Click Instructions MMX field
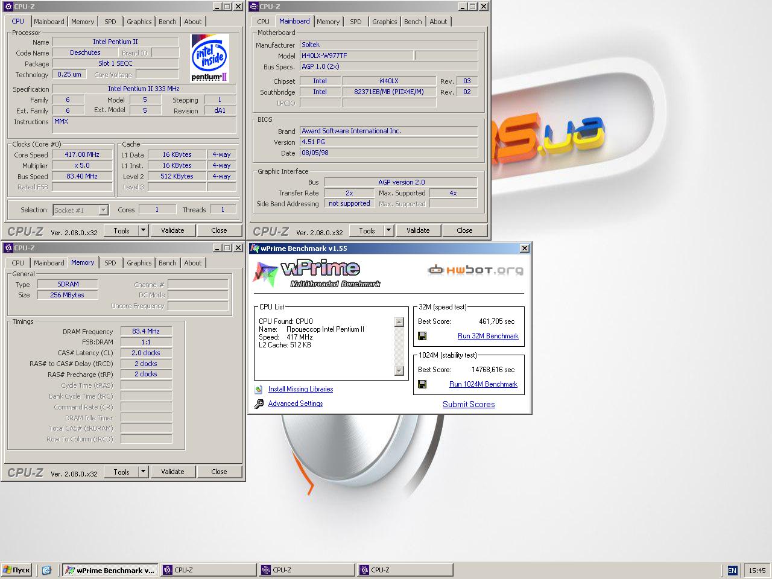772x579 pixels. point(144,125)
